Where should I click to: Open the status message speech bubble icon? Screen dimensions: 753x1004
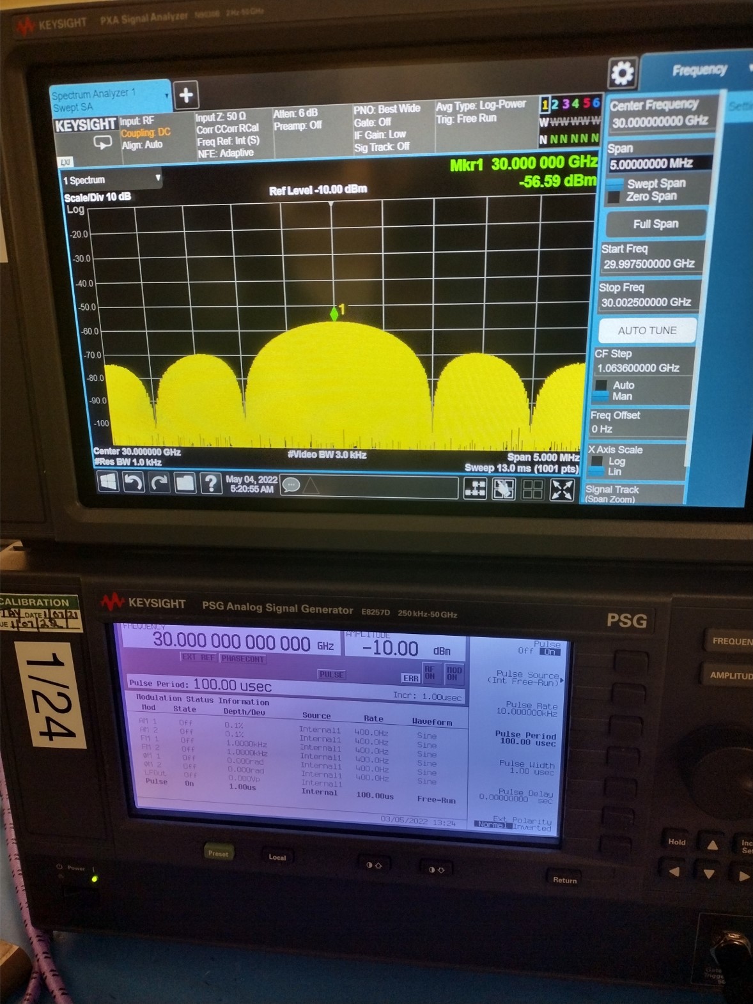coord(290,486)
